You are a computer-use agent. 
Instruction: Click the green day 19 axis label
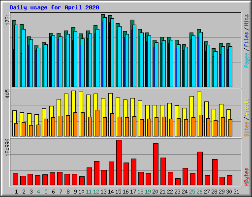[x=148, y=192]
